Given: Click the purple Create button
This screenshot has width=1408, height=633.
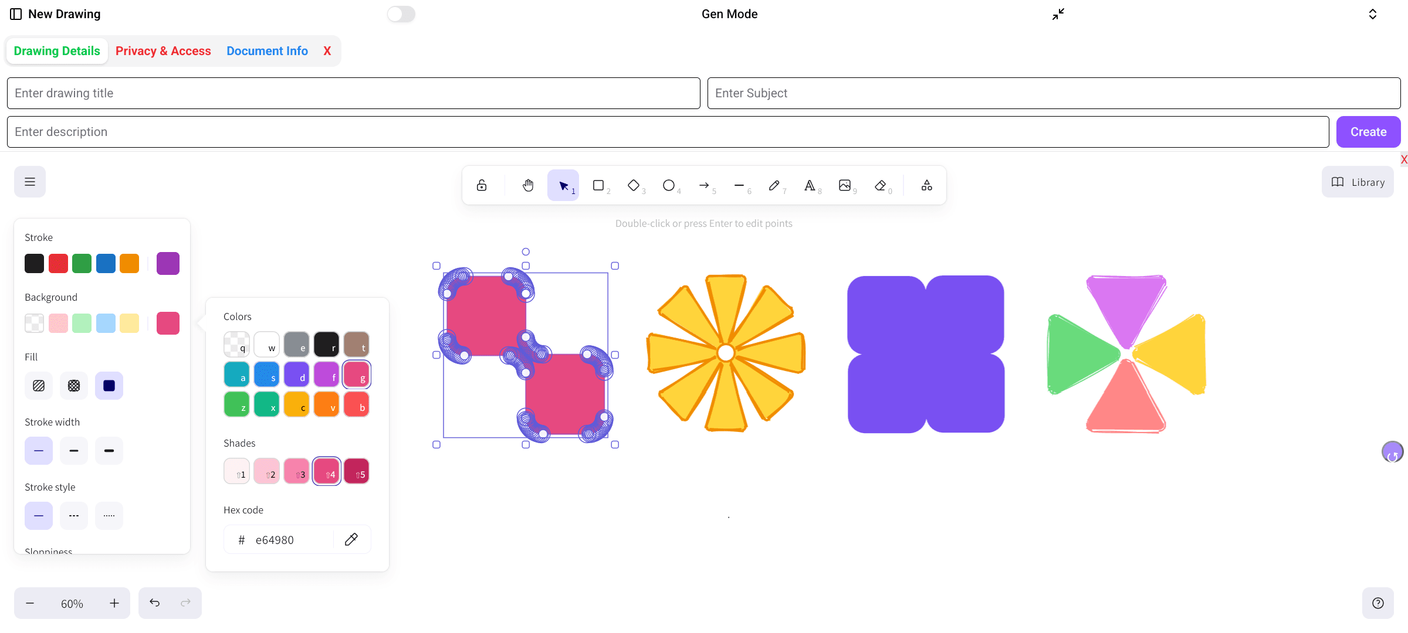Looking at the screenshot, I should click(x=1368, y=132).
